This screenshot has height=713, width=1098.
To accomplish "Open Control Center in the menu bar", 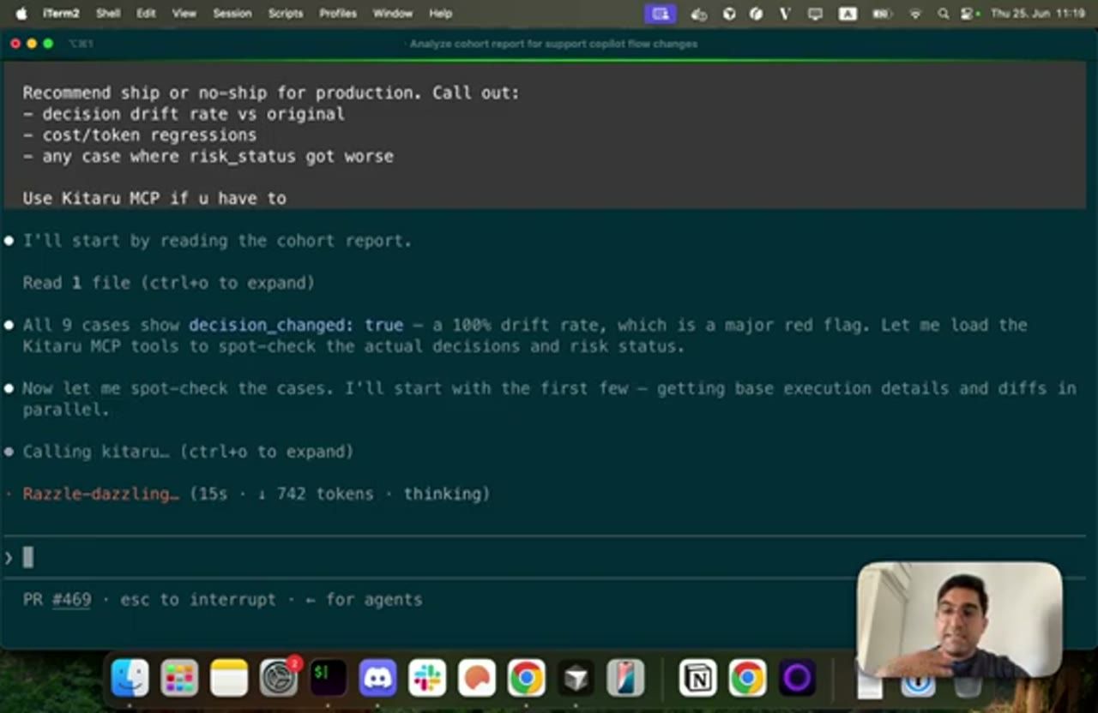I will (x=969, y=14).
